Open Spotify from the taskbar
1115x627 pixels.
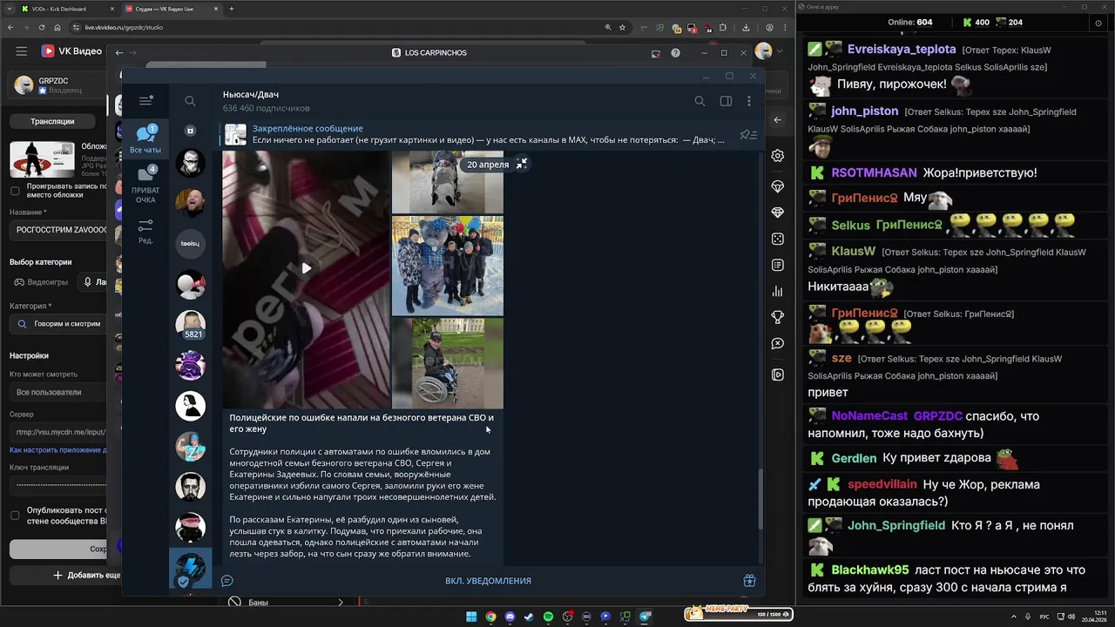tap(548, 617)
